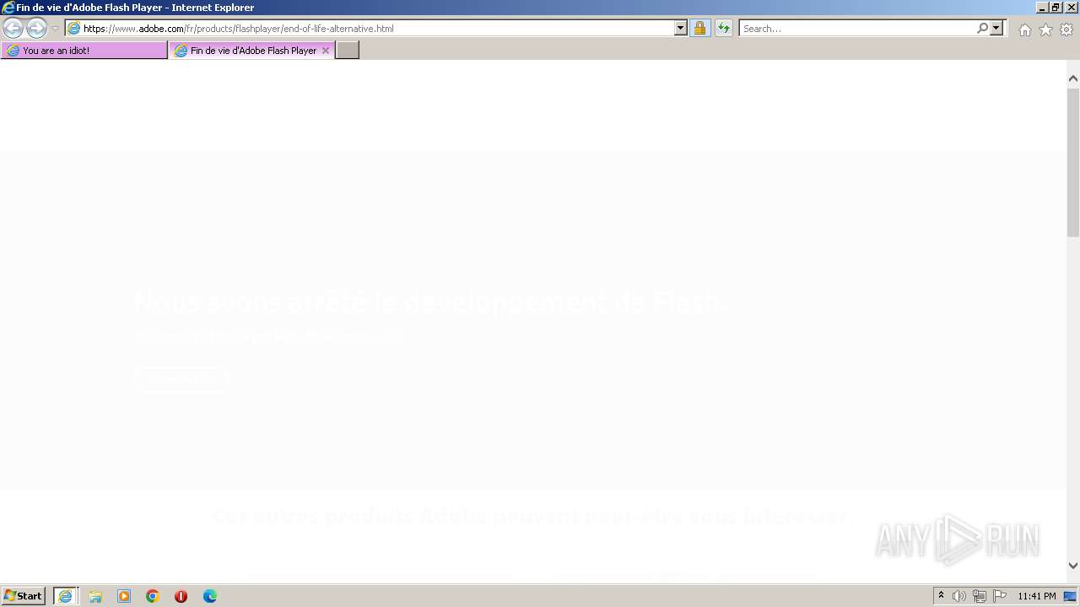Image resolution: width=1080 pixels, height=607 pixels.
Task: Launch Microsoft Edge from the taskbar
Action: [x=210, y=596]
